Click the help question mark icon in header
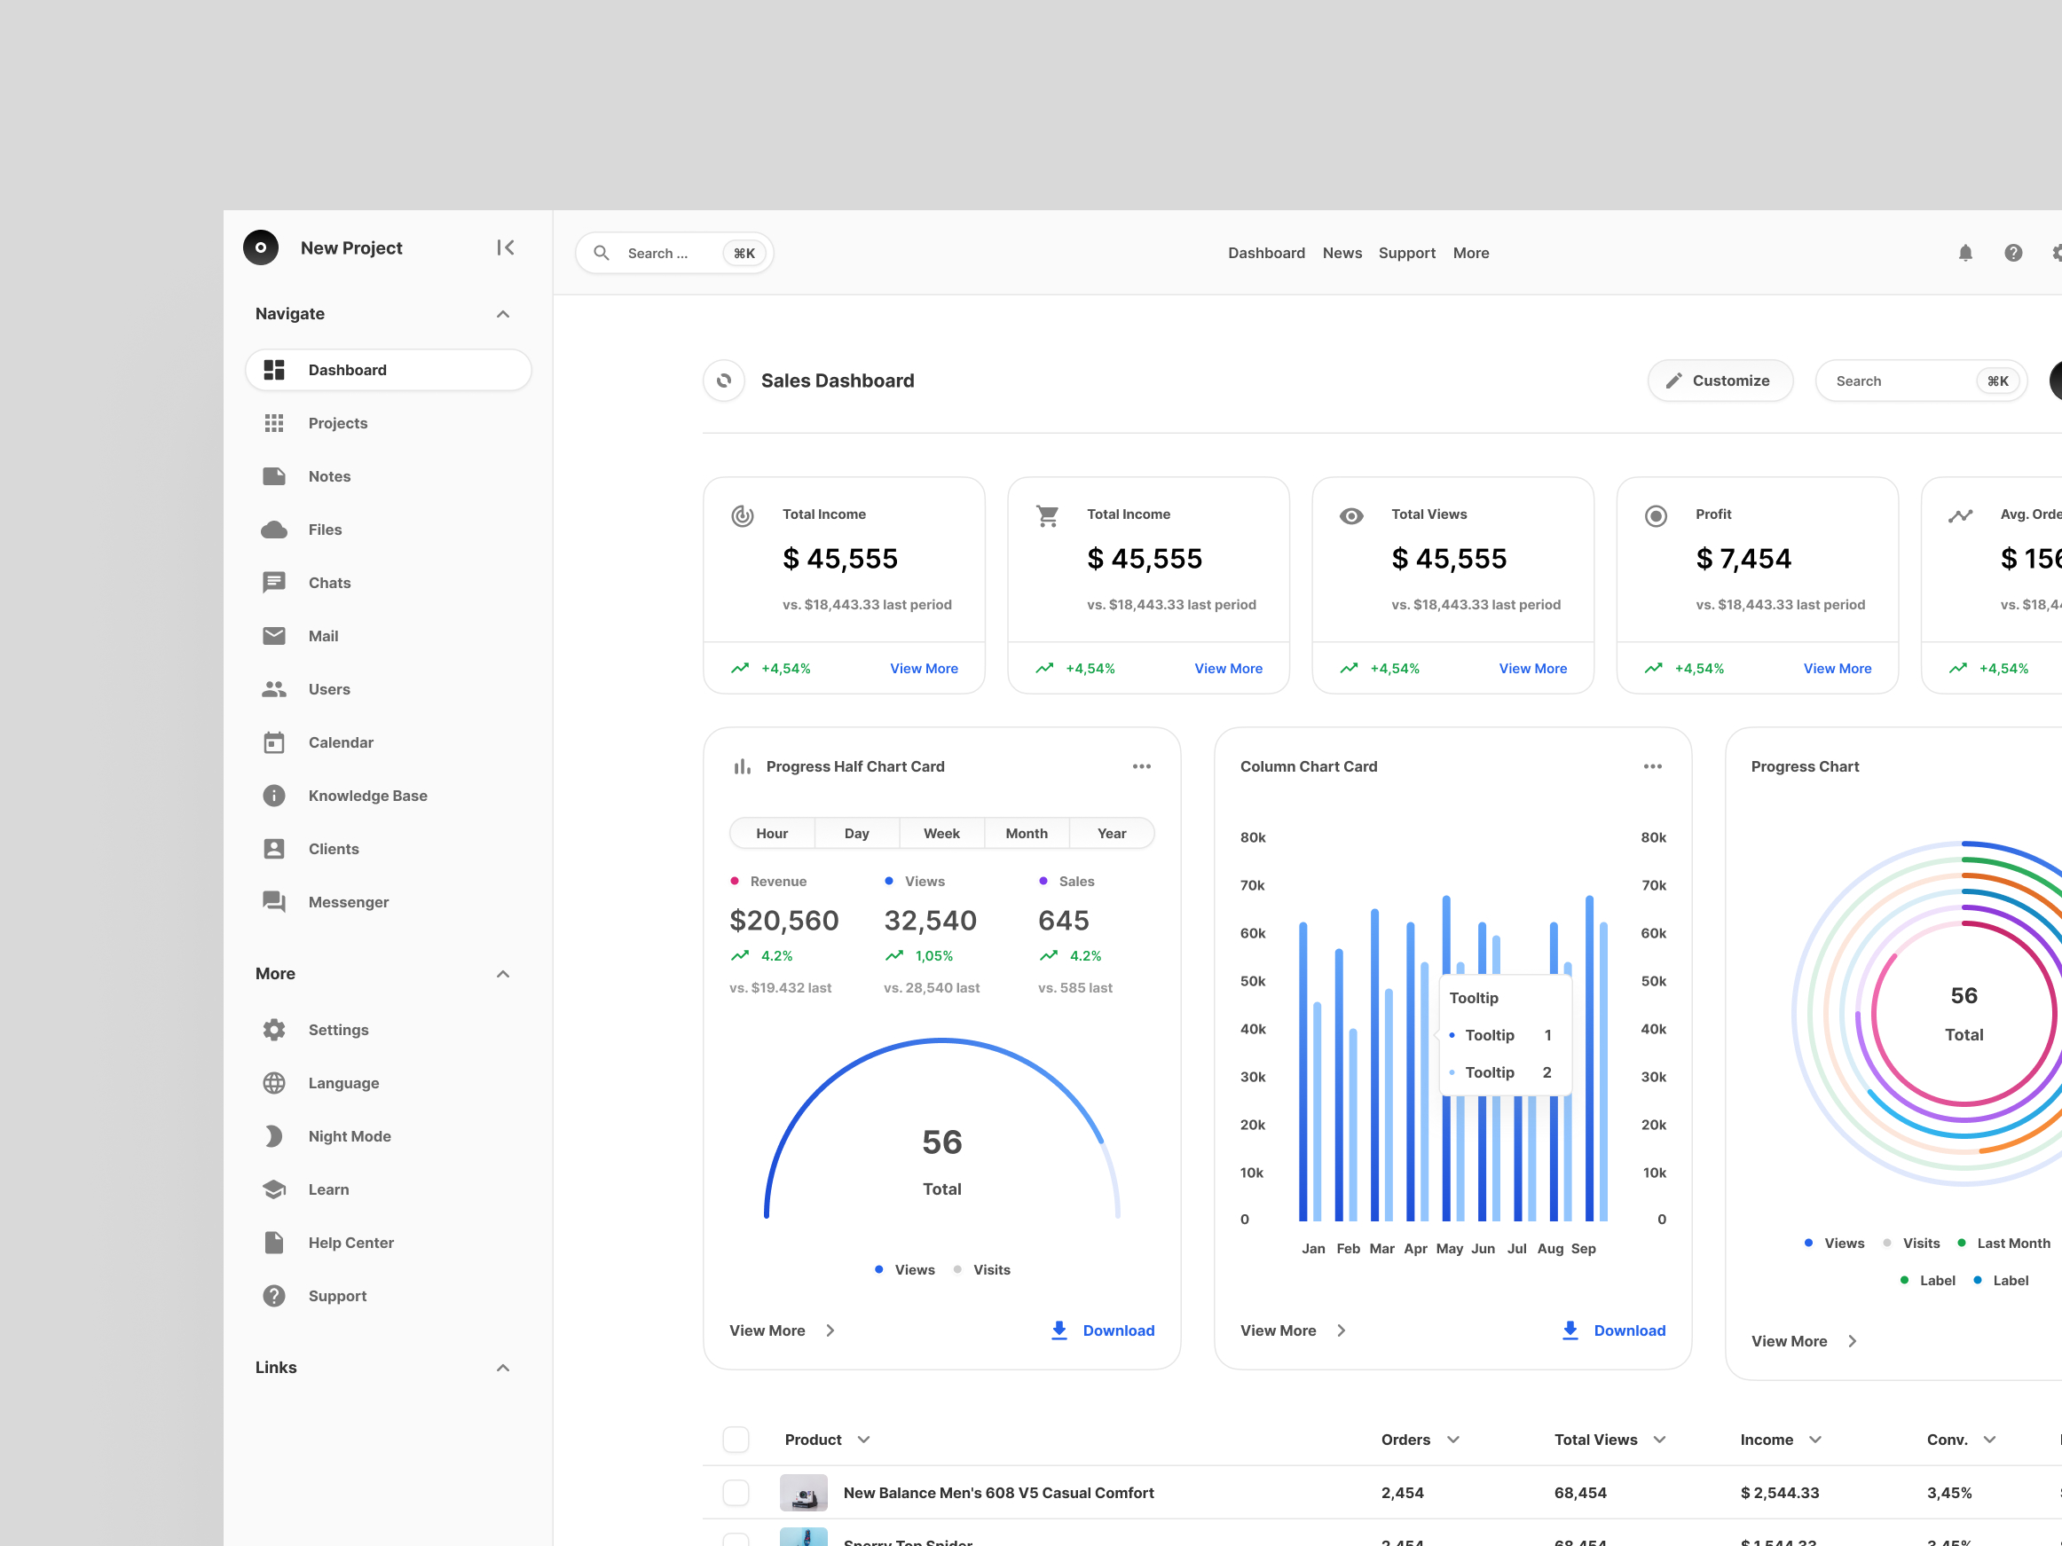This screenshot has width=2062, height=1546. point(2012,253)
